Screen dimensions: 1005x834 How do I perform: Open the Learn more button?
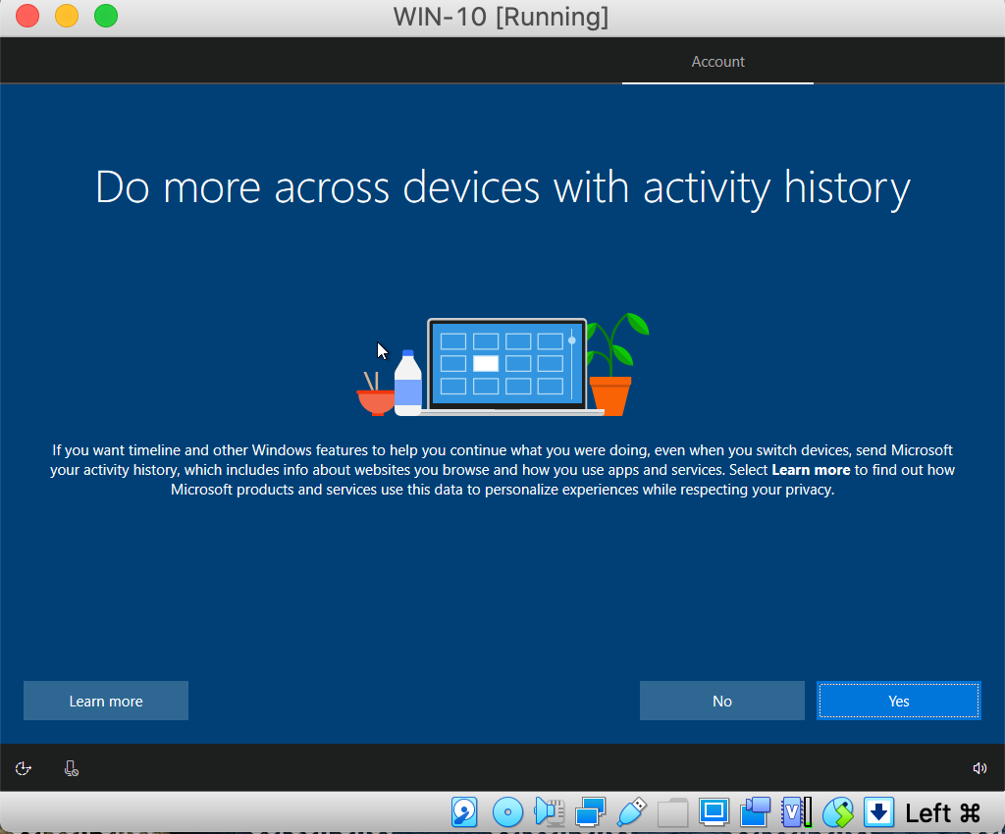pos(106,701)
